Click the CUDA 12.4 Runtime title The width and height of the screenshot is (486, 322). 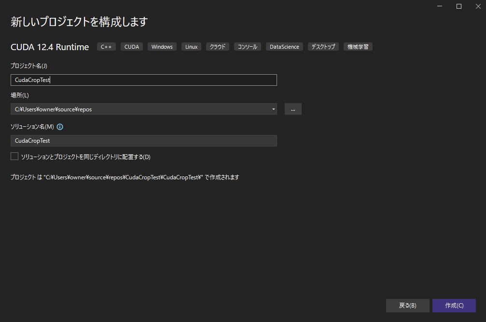click(50, 47)
